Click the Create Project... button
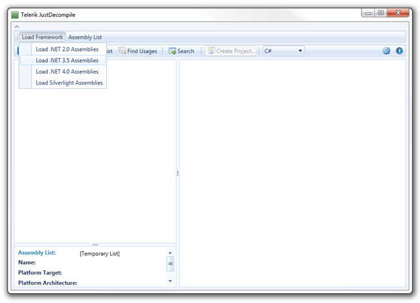Screen dimensions: 420x303 click(231, 51)
